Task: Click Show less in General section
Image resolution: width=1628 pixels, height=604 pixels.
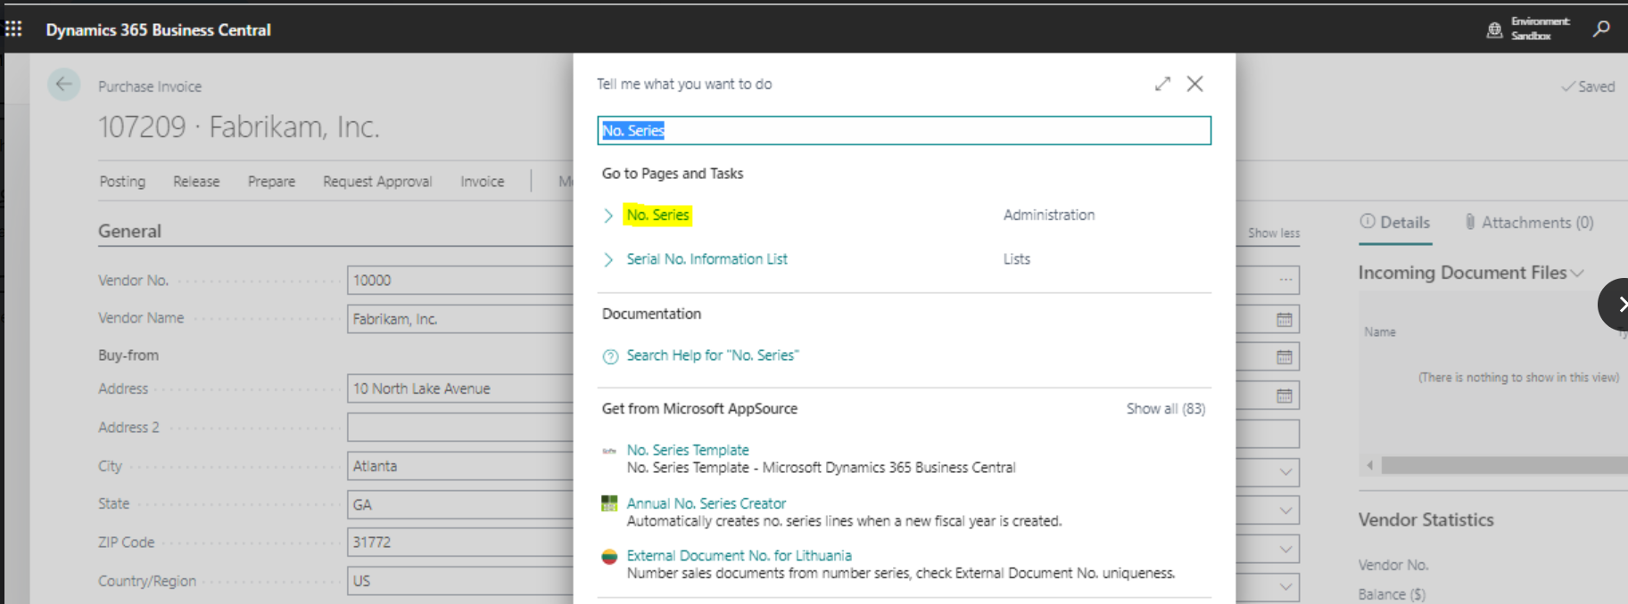Action: tap(1274, 233)
